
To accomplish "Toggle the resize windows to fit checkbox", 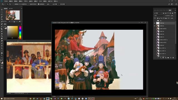I will [x=13, y=4].
